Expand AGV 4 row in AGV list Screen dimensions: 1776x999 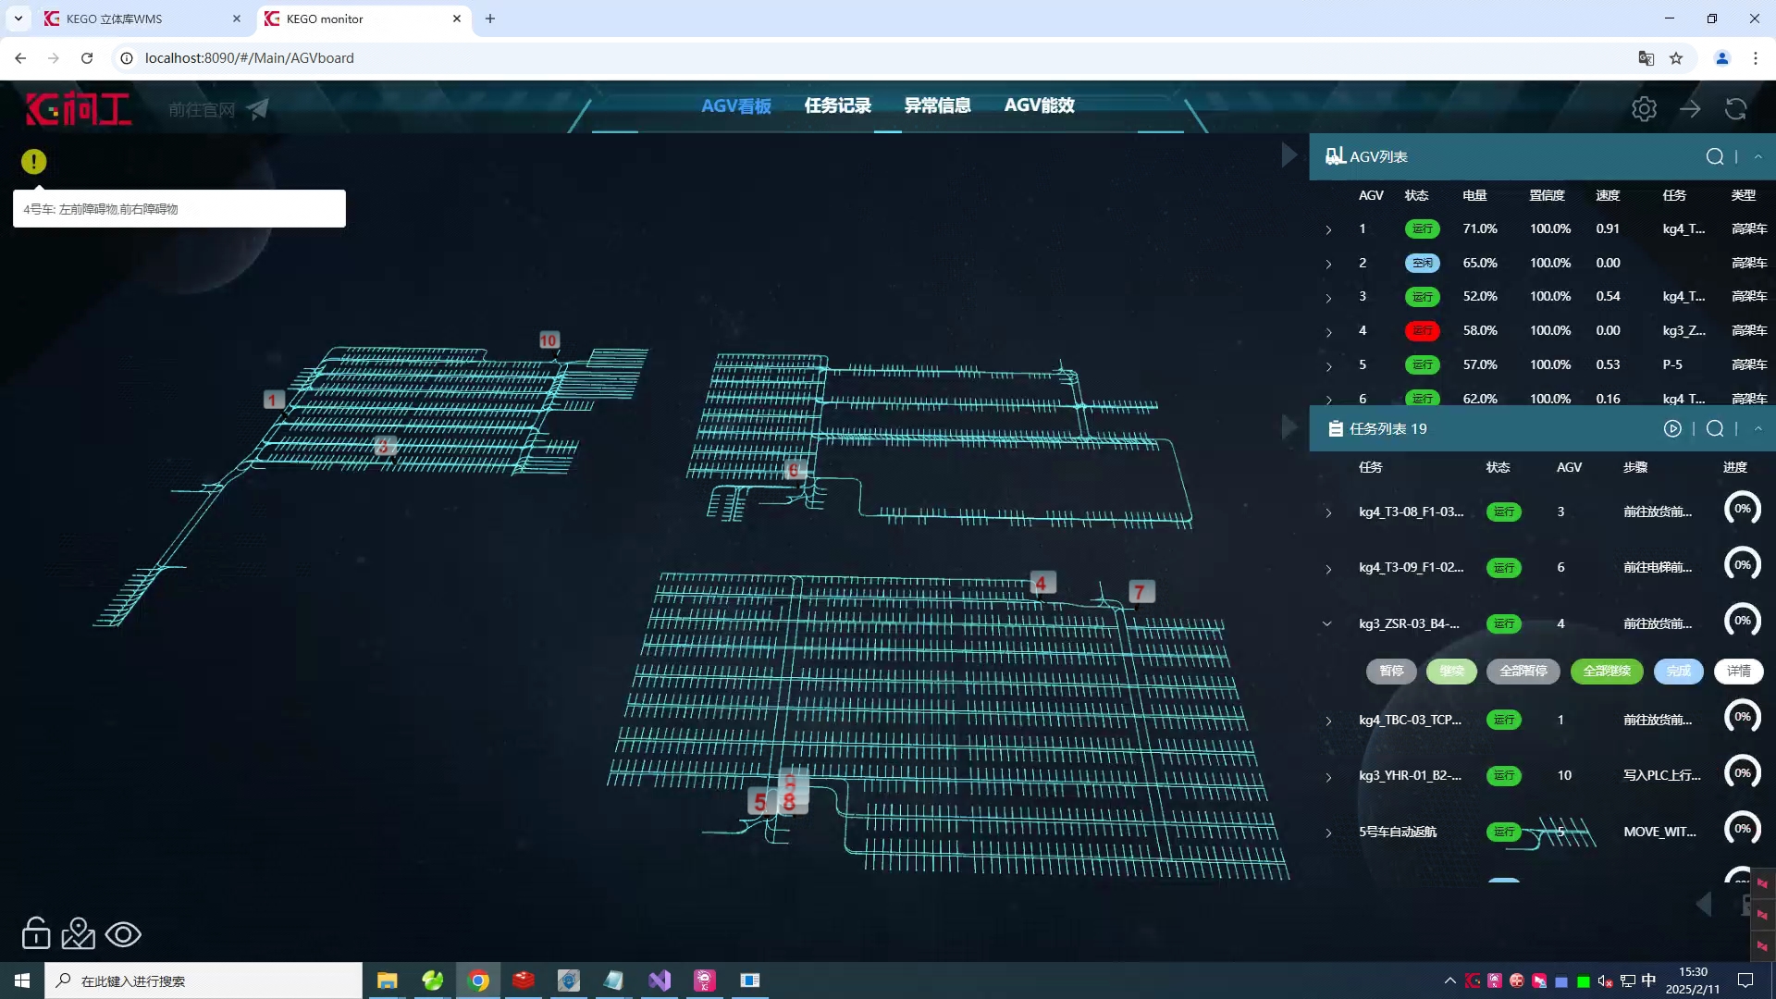tap(1329, 332)
